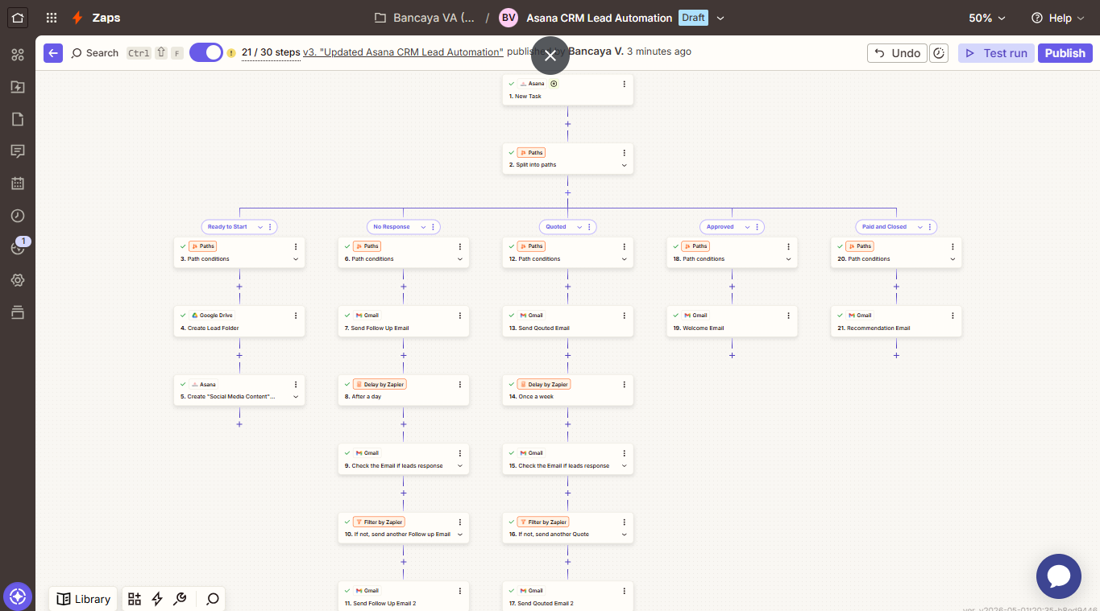
Task: Click the orange Zaps lightning logo
Action: tap(77, 18)
